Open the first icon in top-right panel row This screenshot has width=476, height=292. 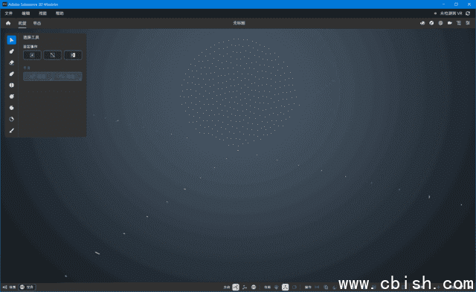coord(422,23)
